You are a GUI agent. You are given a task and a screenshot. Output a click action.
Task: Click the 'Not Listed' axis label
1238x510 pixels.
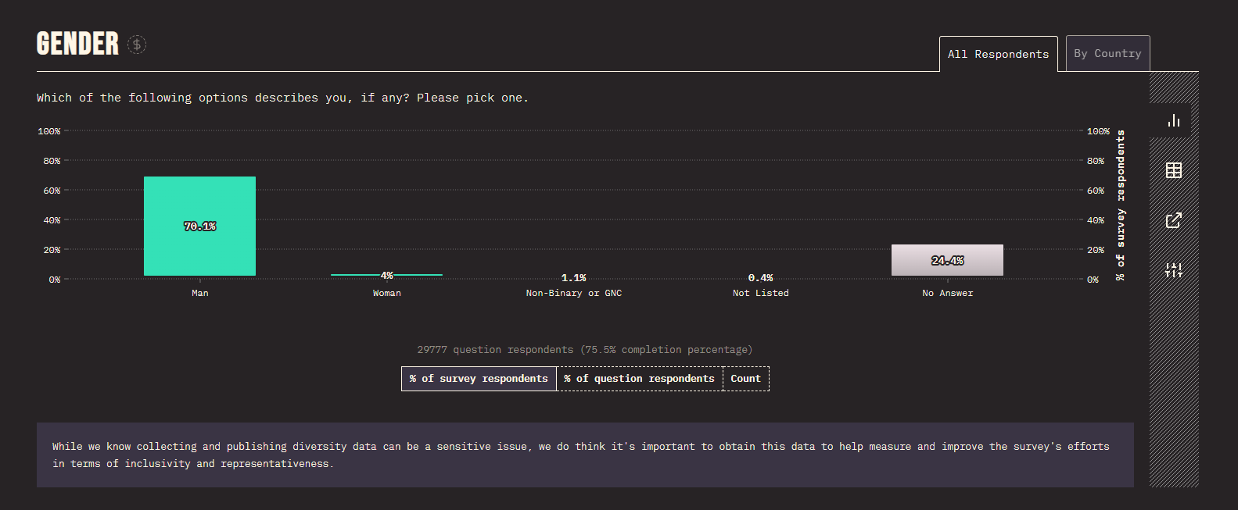coord(760,294)
